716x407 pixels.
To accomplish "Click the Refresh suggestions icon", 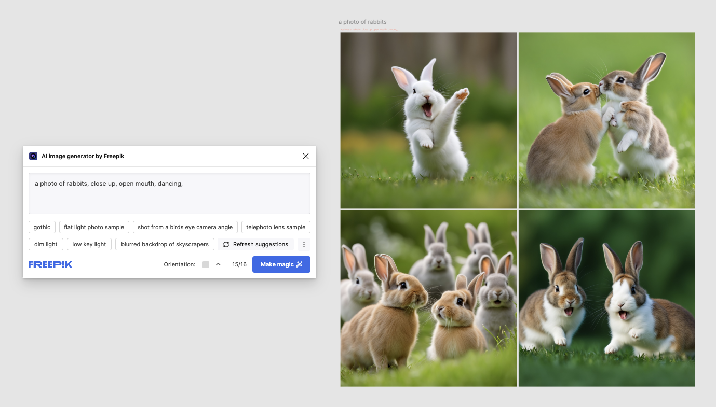I will pyautogui.click(x=226, y=244).
